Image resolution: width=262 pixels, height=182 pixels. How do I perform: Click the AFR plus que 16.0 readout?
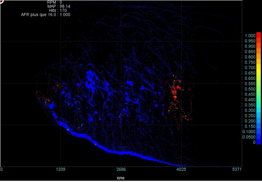coord(46,15)
